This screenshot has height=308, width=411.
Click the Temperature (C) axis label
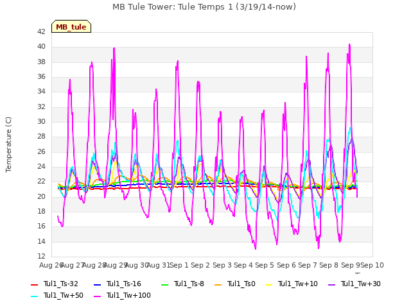tap(8, 144)
